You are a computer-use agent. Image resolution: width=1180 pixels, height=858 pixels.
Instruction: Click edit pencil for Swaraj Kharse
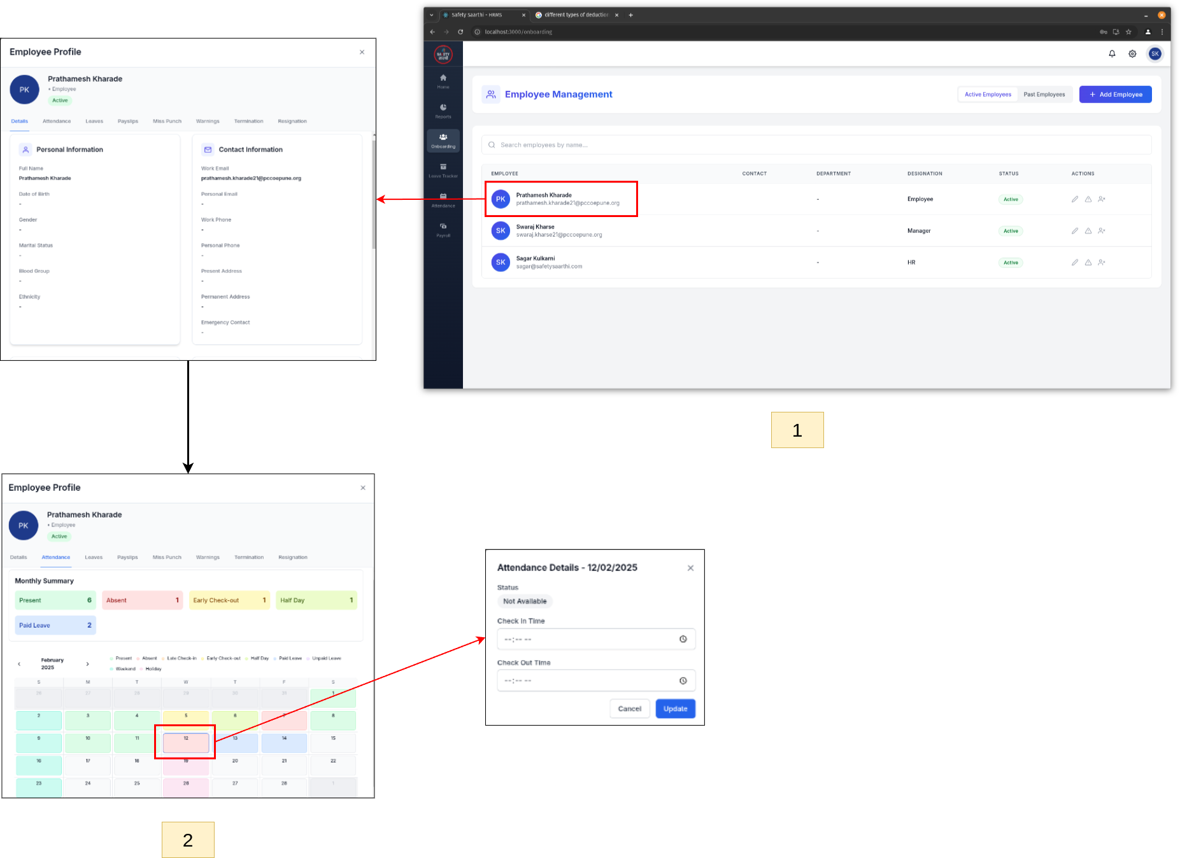pos(1075,231)
